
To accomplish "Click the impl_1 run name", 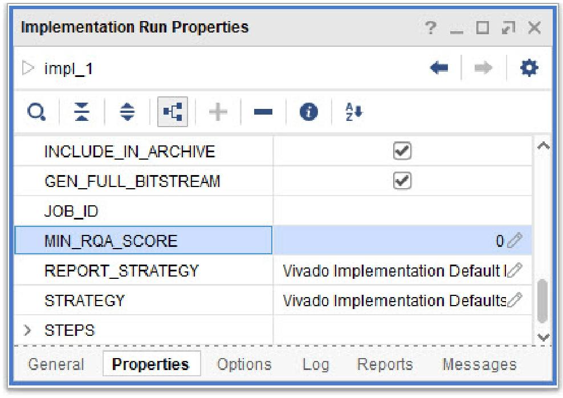I will click(x=68, y=68).
